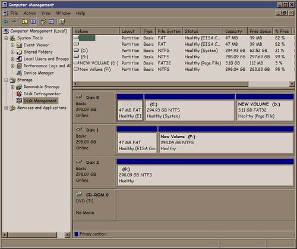The height and width of the screenshot is (249, 297).
Task: Collapse the Storage tree node
Action: click(x=6, y=80)
